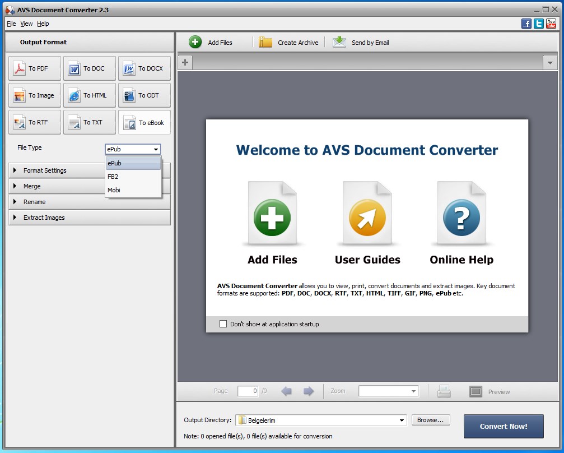564x453 pixels.
Task: Select the To HTML output format
Action: [x=89, y=95]
